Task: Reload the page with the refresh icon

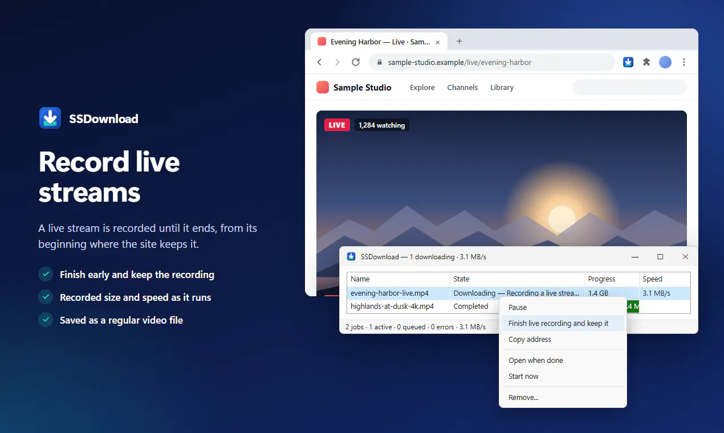Action: click(356, 62)
